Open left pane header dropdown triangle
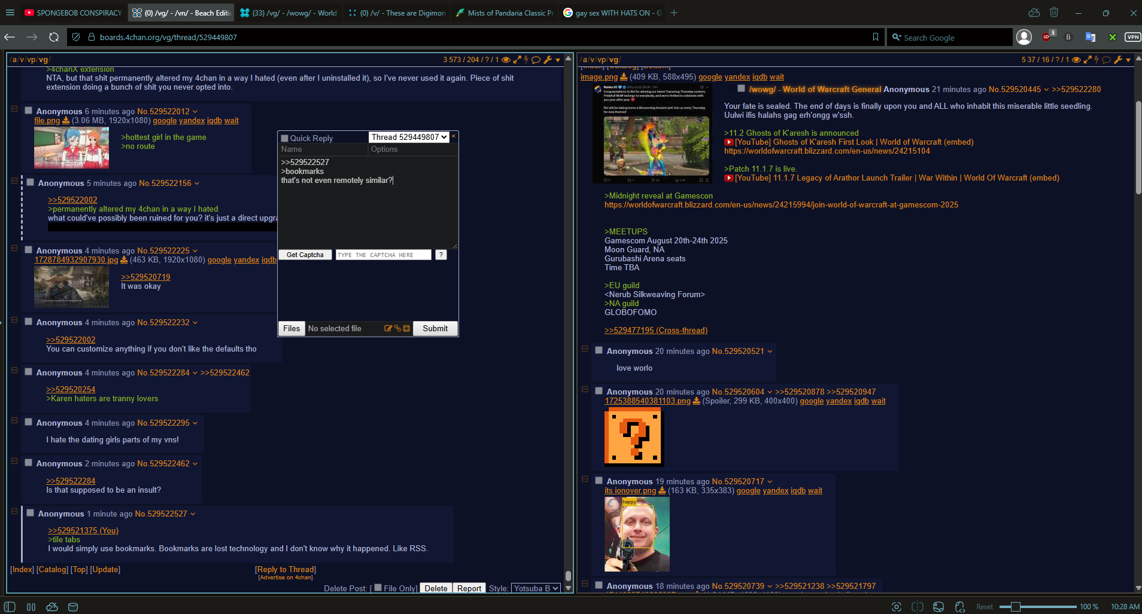This screenshot has width=1142, height=614. 558,60
